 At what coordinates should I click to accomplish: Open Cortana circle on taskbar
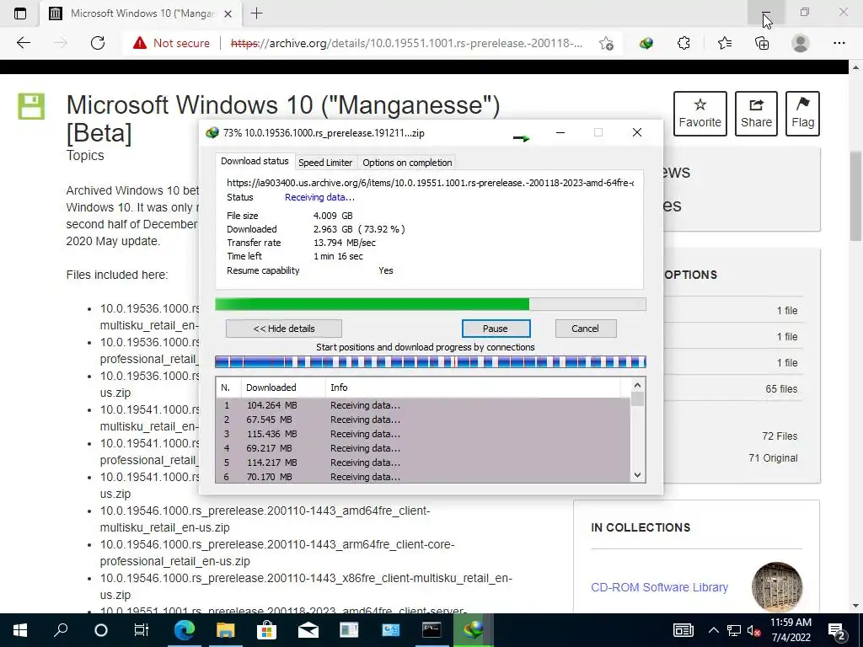click(x=101, y=630)
